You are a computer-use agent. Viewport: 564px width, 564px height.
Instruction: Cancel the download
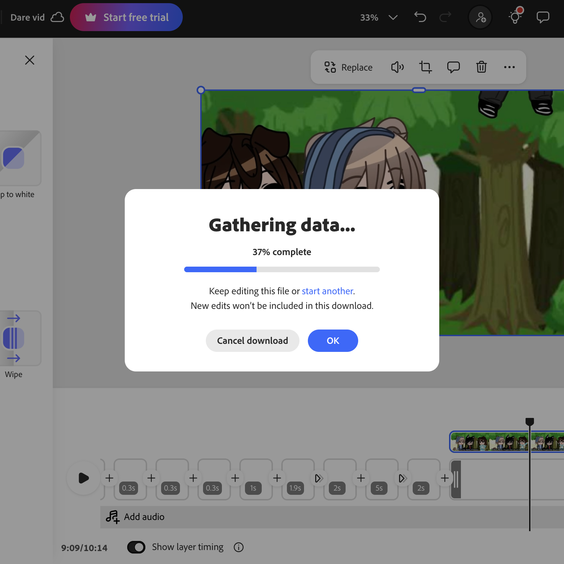click(253, 341)
